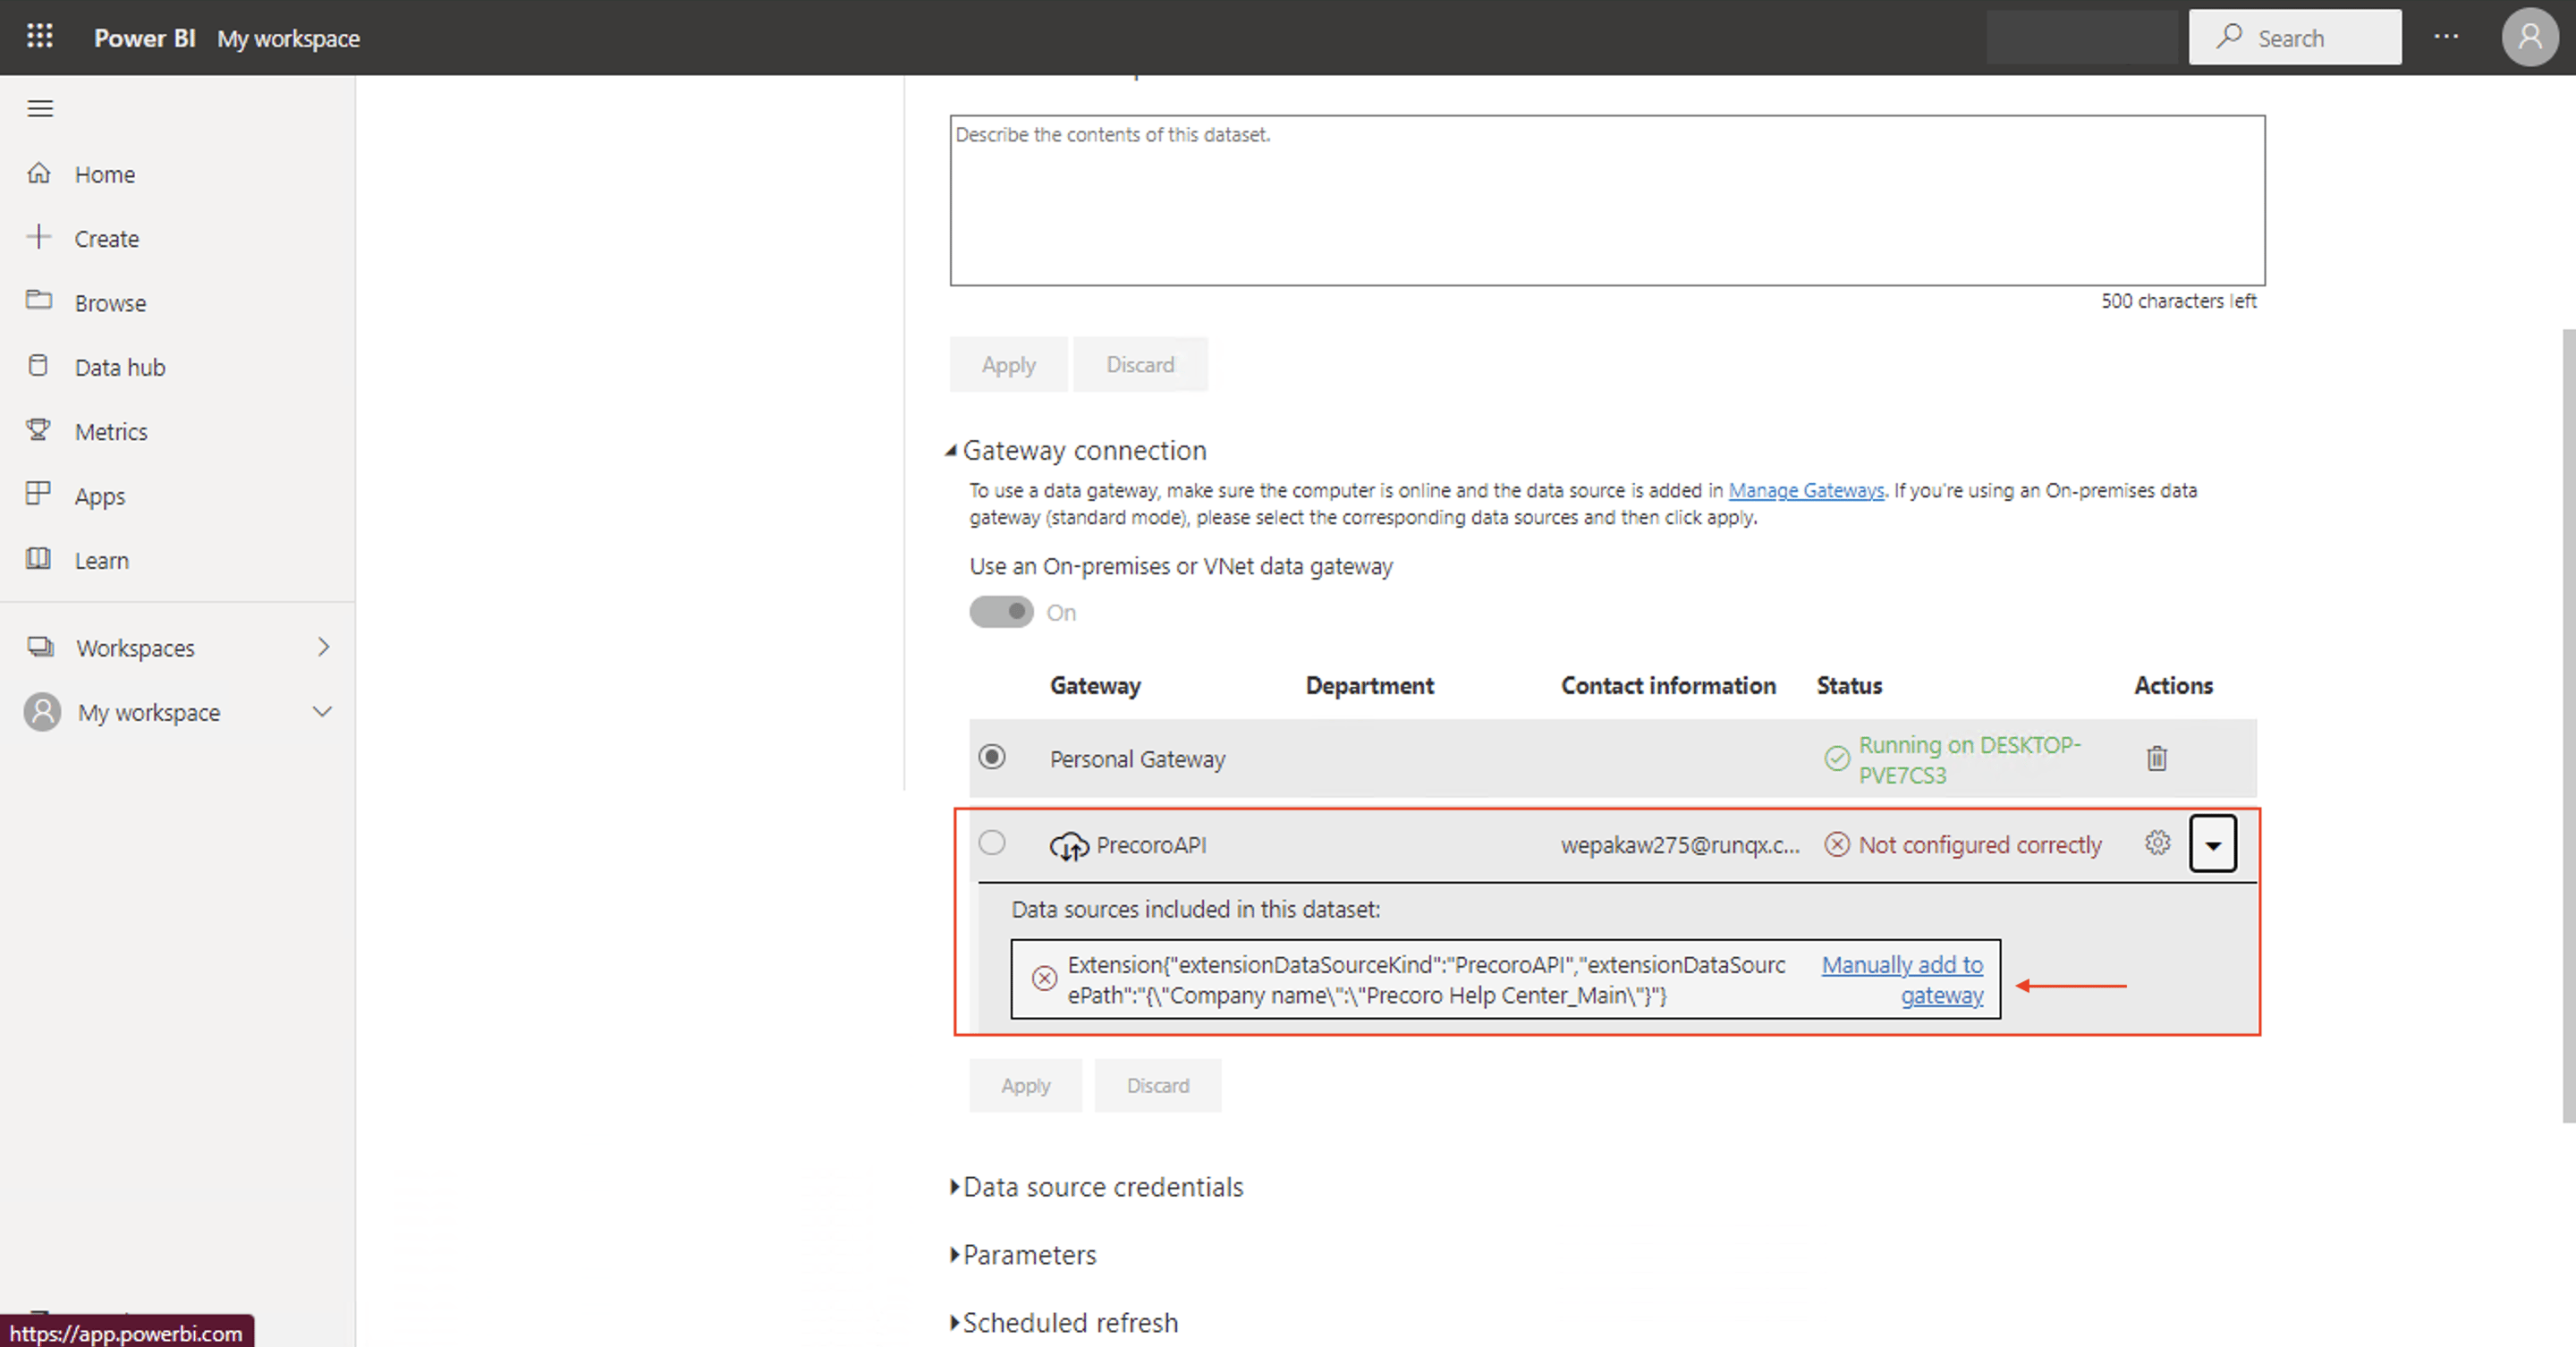Click the Metrics trophy icon

(38, 430)
